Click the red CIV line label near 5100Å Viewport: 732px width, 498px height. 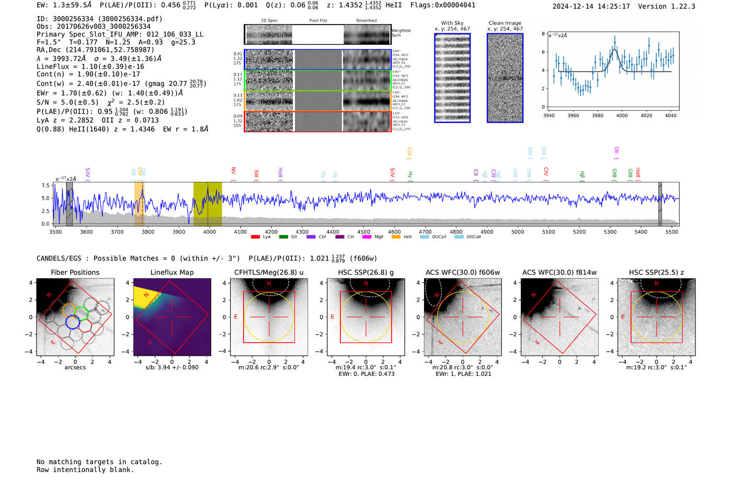pos(545,173)
